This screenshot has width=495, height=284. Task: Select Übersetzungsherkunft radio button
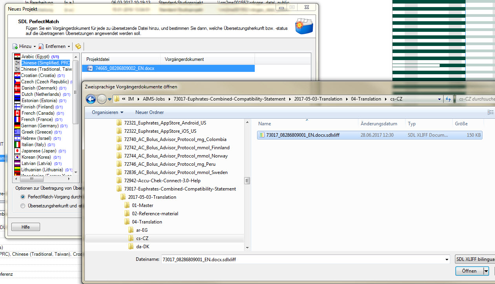(23, 206)
